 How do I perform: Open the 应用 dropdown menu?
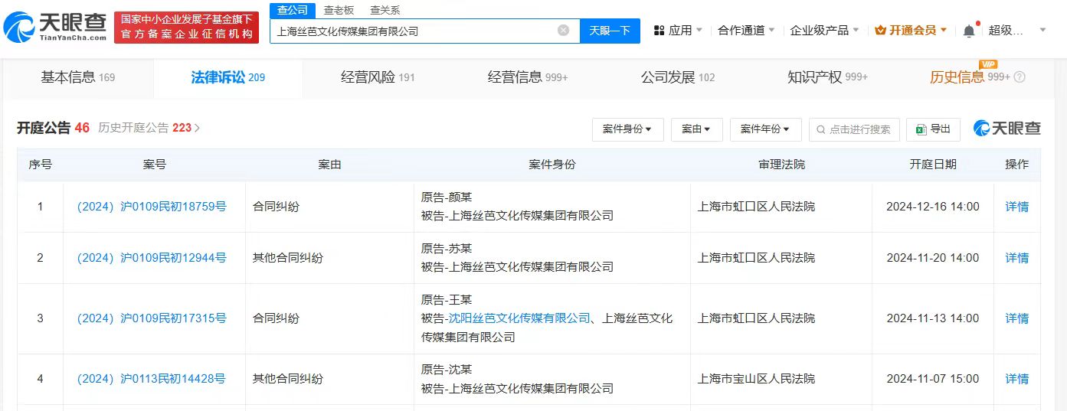[x=679, y=31]
